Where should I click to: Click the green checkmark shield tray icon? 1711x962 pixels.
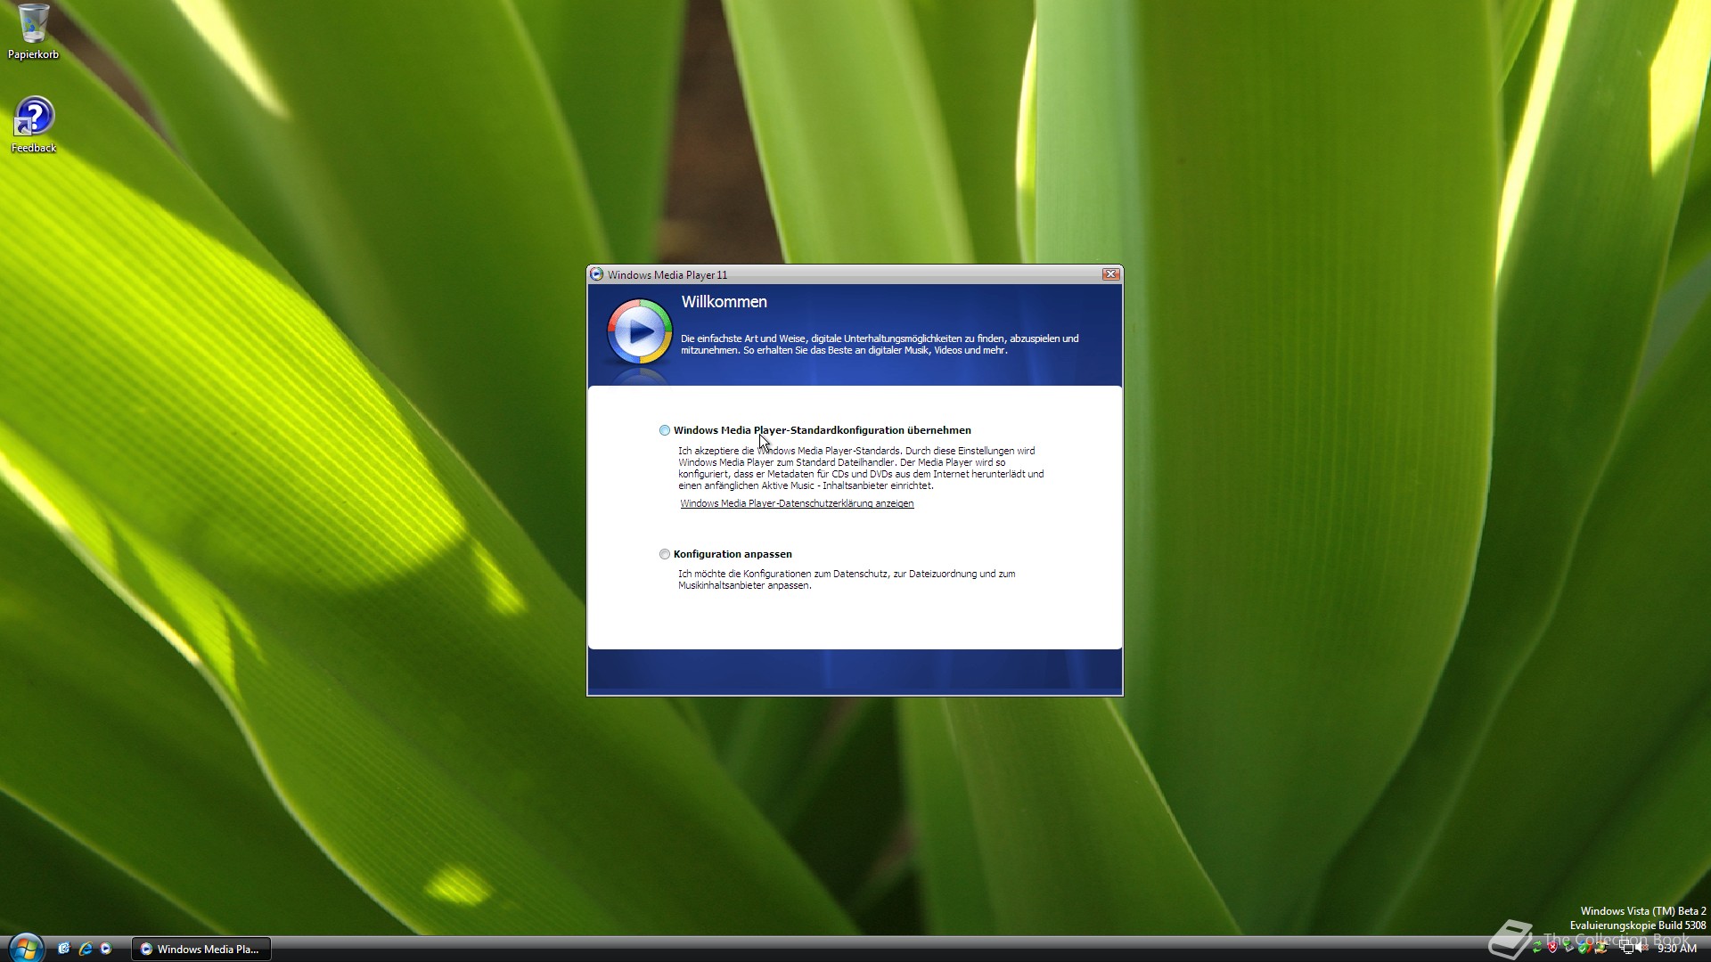pyautogui.click(x=1584, y=949)
